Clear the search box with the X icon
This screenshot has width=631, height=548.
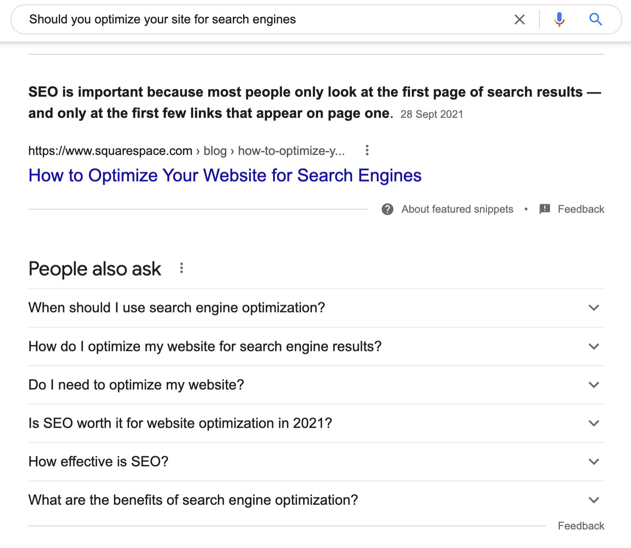point(520,19)
